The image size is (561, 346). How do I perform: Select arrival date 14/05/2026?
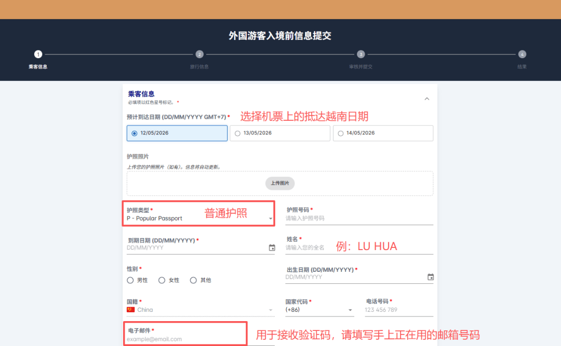pos(383,133)
